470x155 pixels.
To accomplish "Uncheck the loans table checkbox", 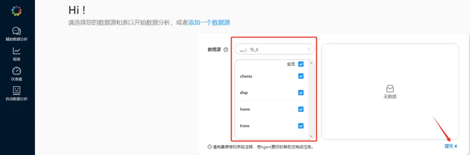I will [x=301, y=109].
